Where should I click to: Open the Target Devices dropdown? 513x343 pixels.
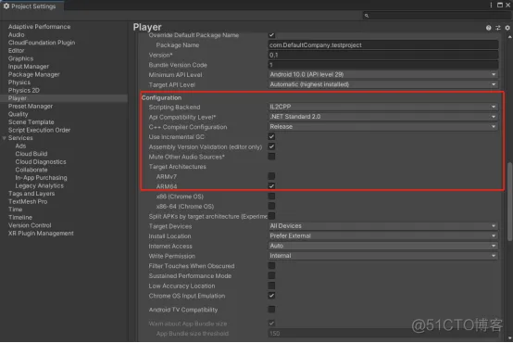pyautogui.click(x=383, y=226)
